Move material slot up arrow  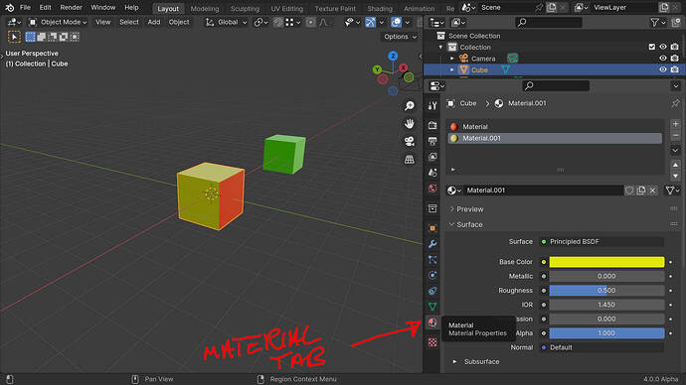[x=675, y=165]
